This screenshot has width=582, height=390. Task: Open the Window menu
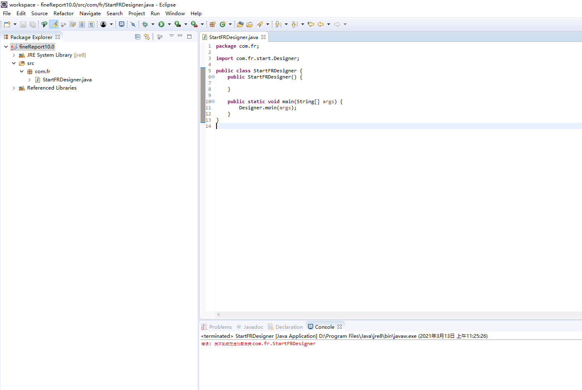pyautogui.click(x=175, y=14)
